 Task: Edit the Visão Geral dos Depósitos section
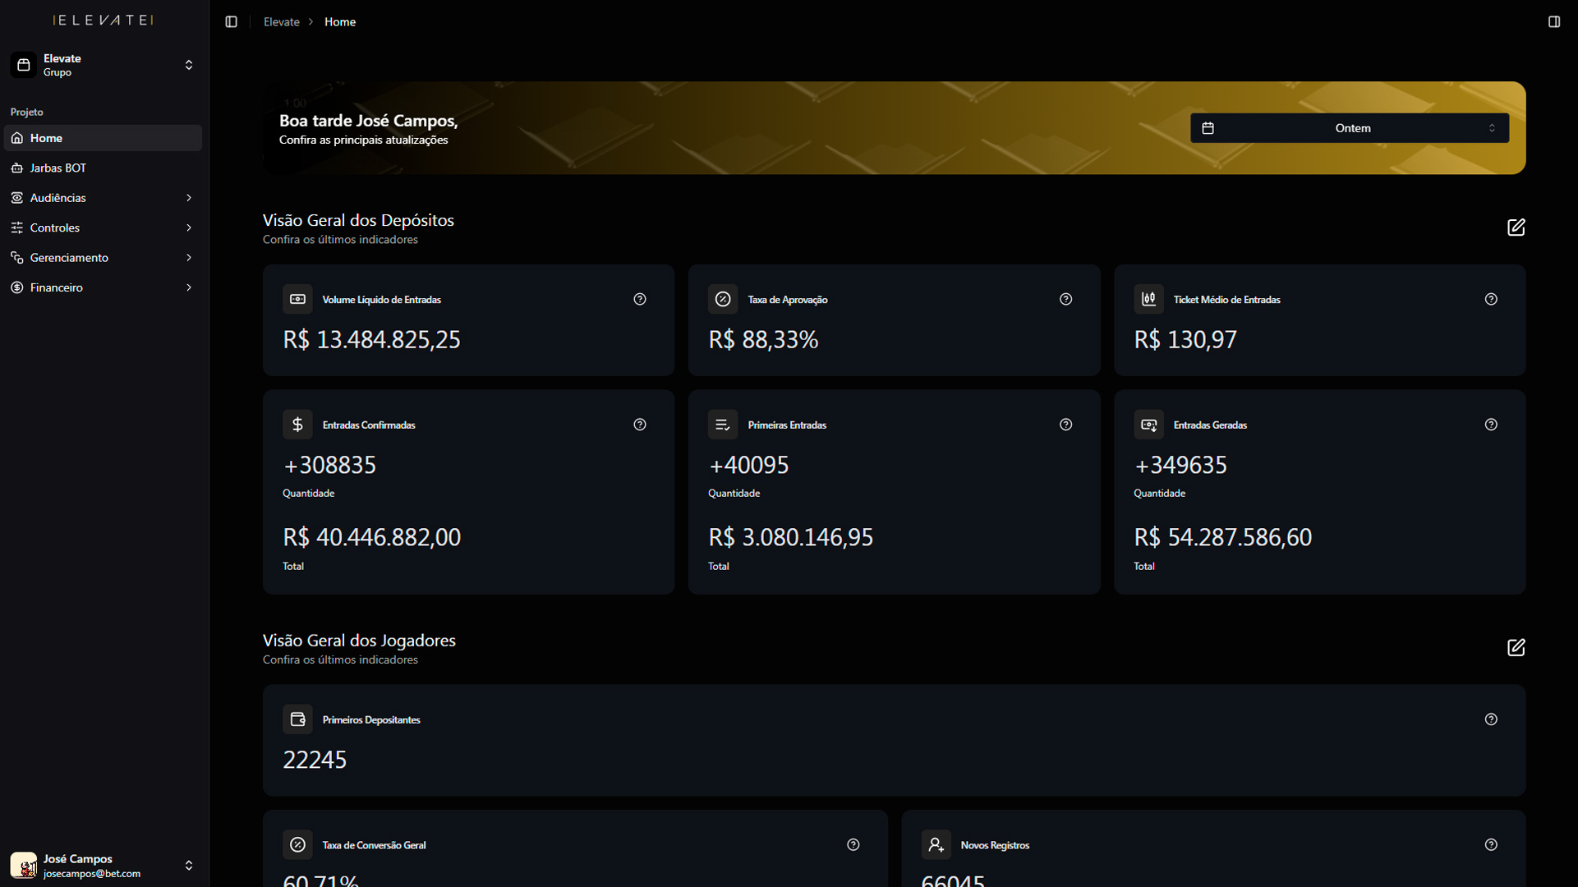[x=1516, y=227]
